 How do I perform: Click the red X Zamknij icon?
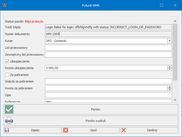(x=124, y=130)
